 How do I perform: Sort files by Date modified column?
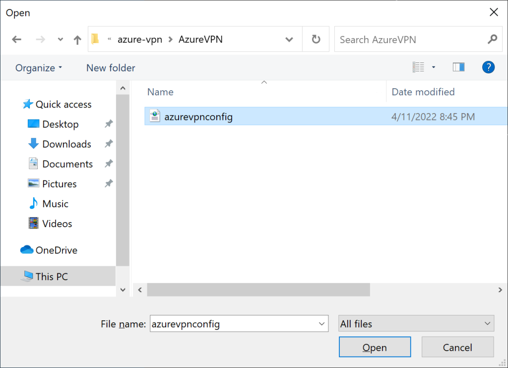[423, 92]
